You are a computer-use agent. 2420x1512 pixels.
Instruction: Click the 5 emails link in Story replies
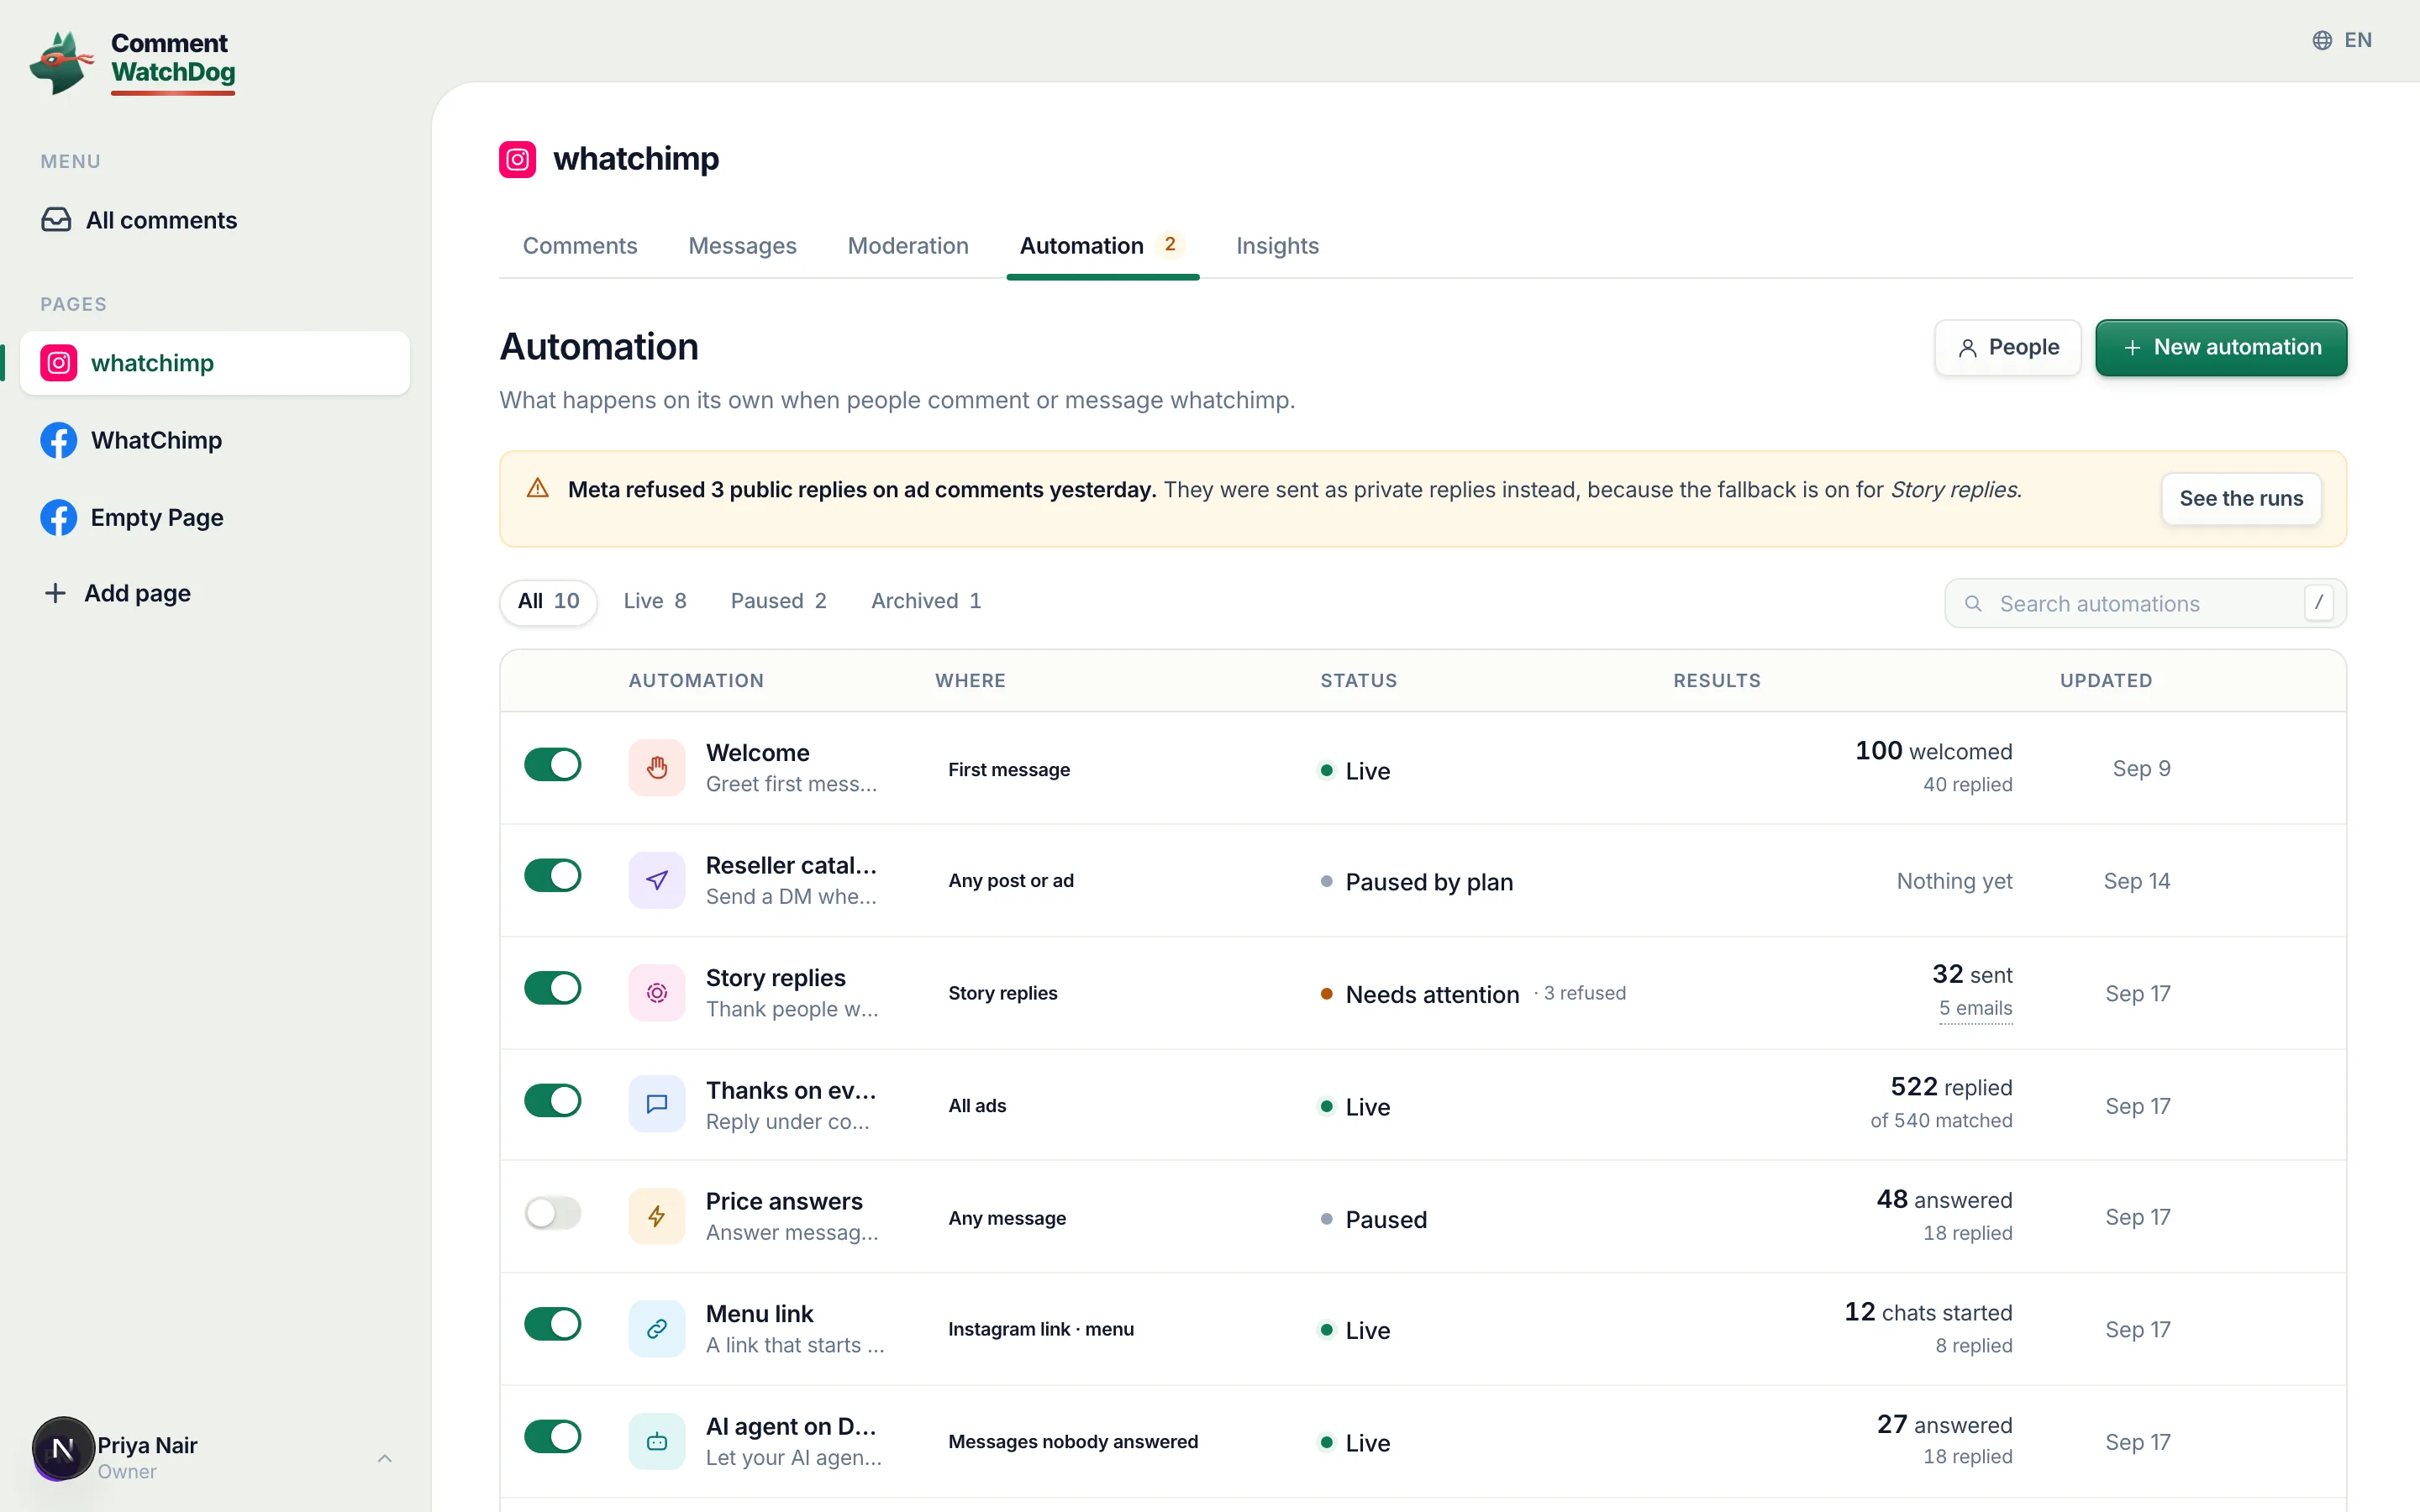(1975, 1008)
